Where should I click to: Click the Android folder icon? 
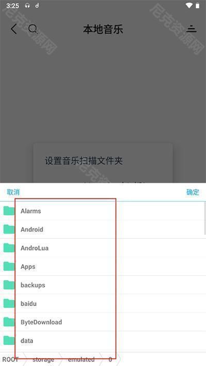(x=9, y=229)
